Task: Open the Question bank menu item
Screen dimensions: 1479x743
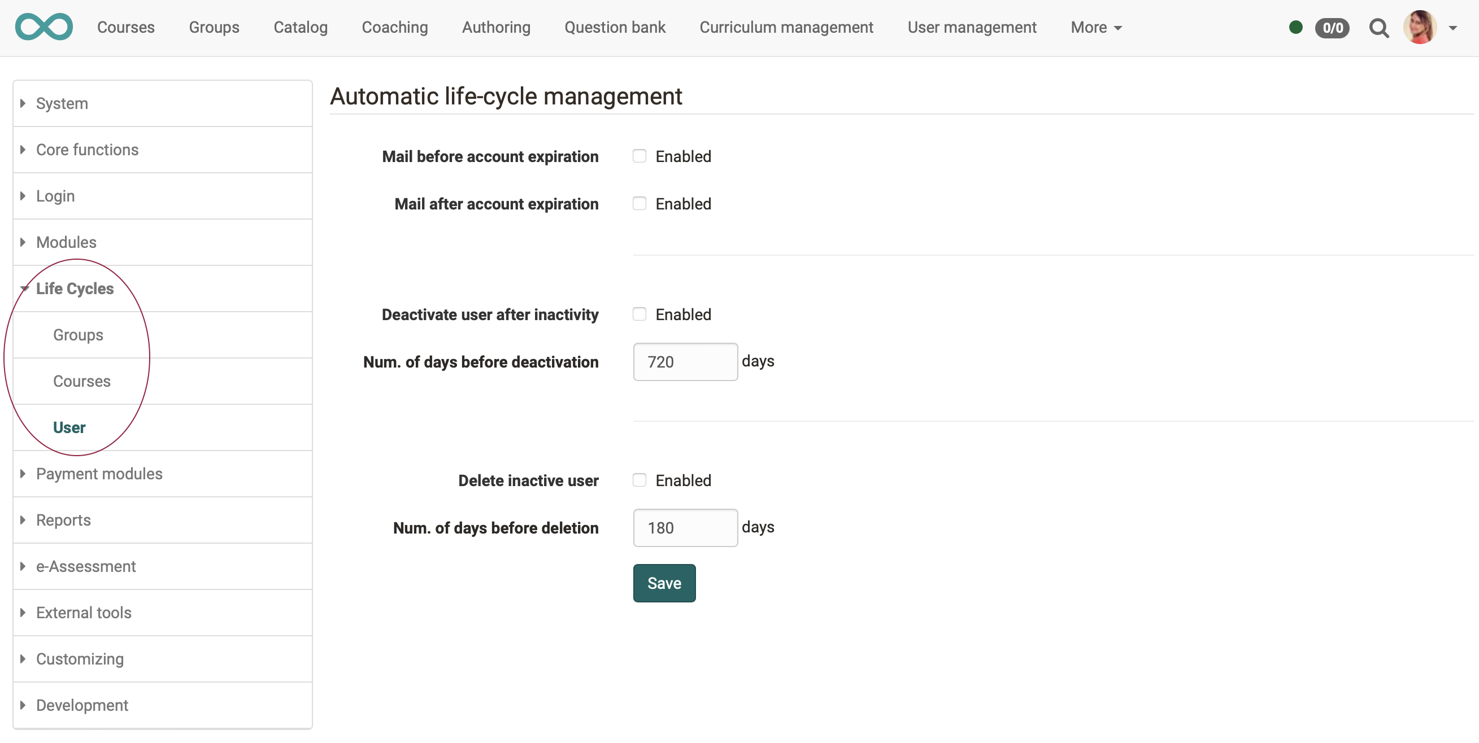Action: (615, 27)
